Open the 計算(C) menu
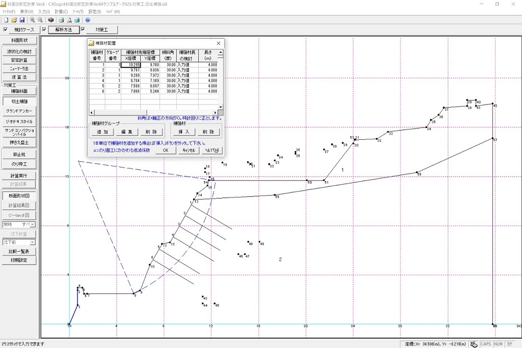Viewport: 522px width, 348px height. [61, 11]
